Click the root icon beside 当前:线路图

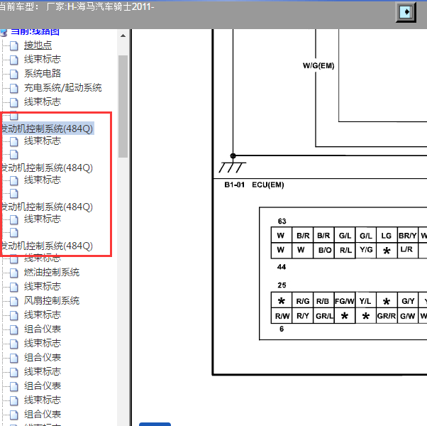pos(4,33)
